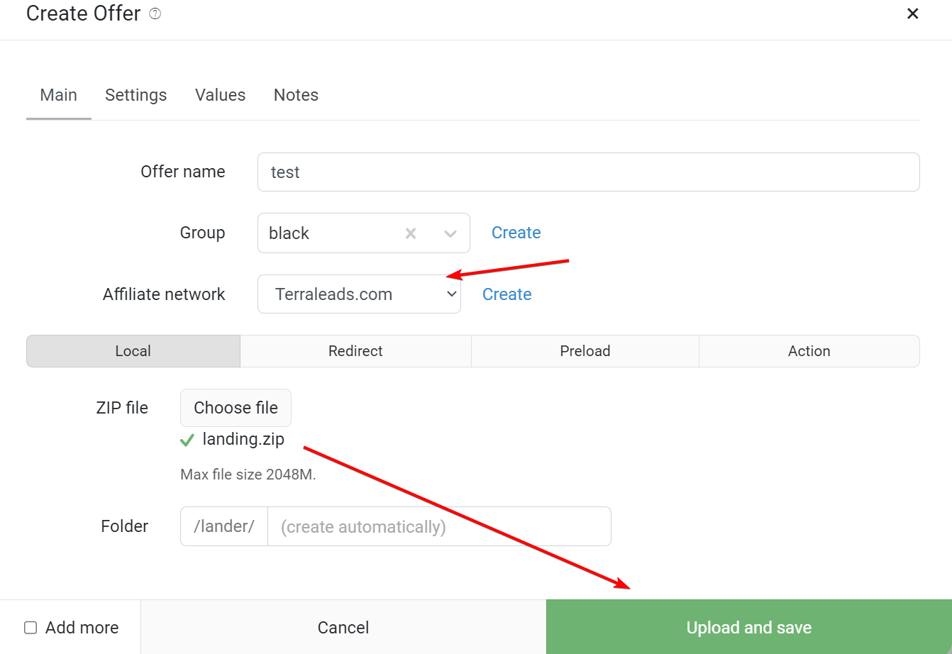Screen dimensions: 952x654
Task: Select the Preload offer type
Action: pyautogui.click(x=585, y=351)
